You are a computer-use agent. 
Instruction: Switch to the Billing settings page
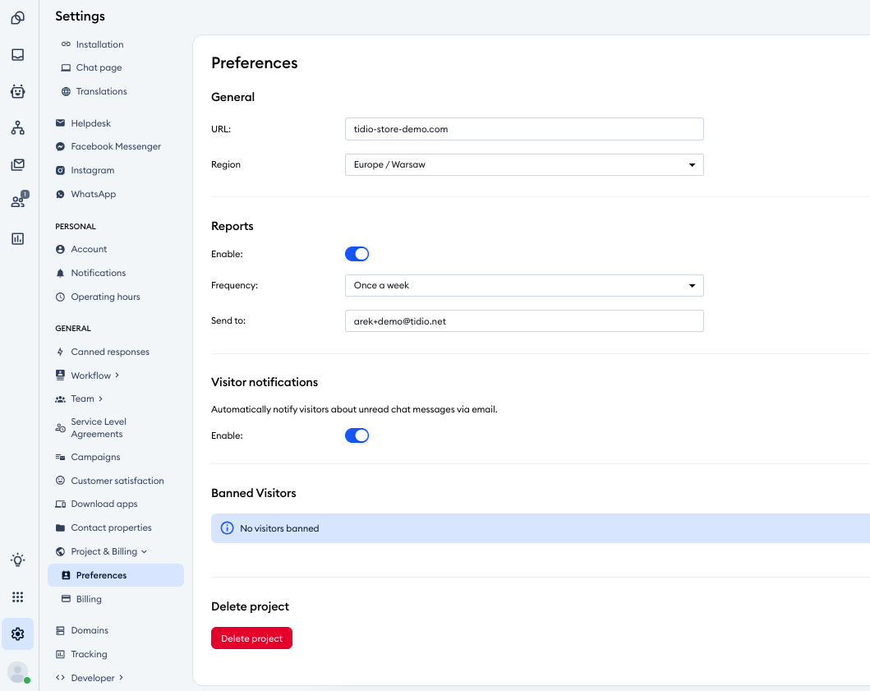[88, 598]
